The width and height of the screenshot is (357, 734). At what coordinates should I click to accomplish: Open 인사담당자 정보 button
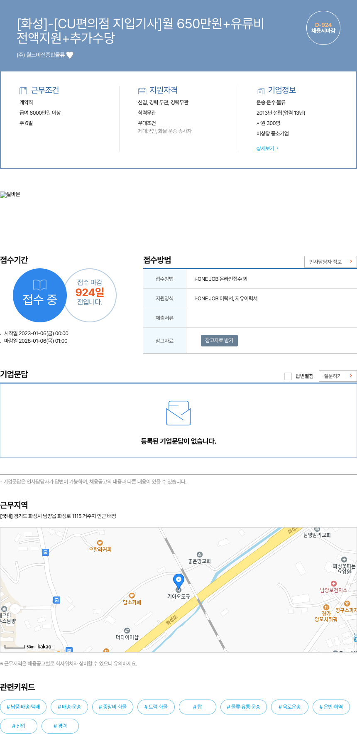click(330, 262)
